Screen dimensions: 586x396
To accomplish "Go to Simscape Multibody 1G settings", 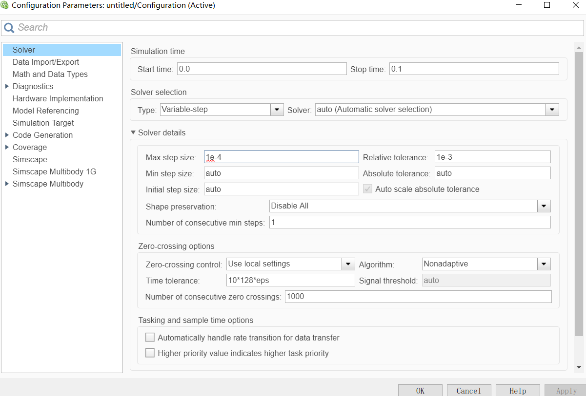I will pyautogui.click(x=54, y=171).
